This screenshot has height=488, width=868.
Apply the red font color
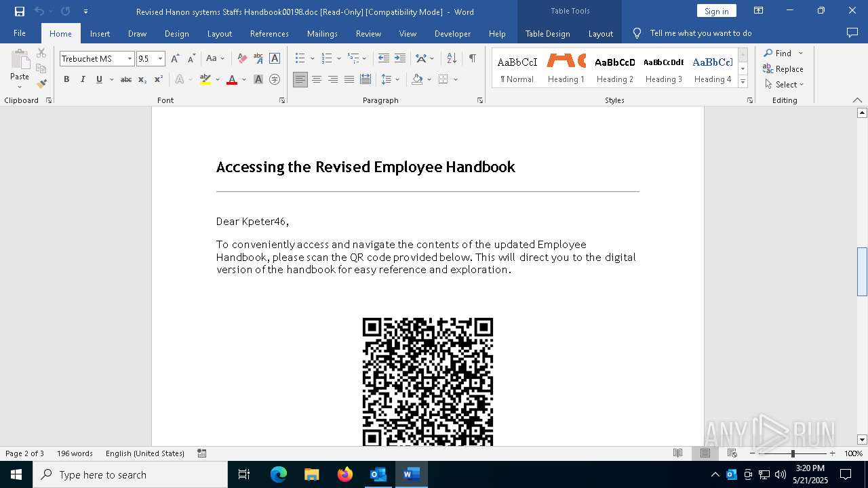pyautogui.click(x=232, y=79)
